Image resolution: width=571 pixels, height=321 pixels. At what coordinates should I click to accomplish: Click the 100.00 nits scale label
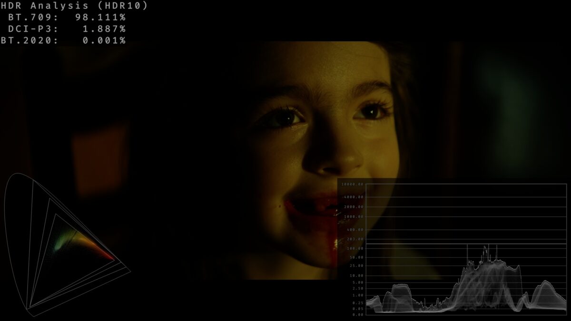(356, 249)
